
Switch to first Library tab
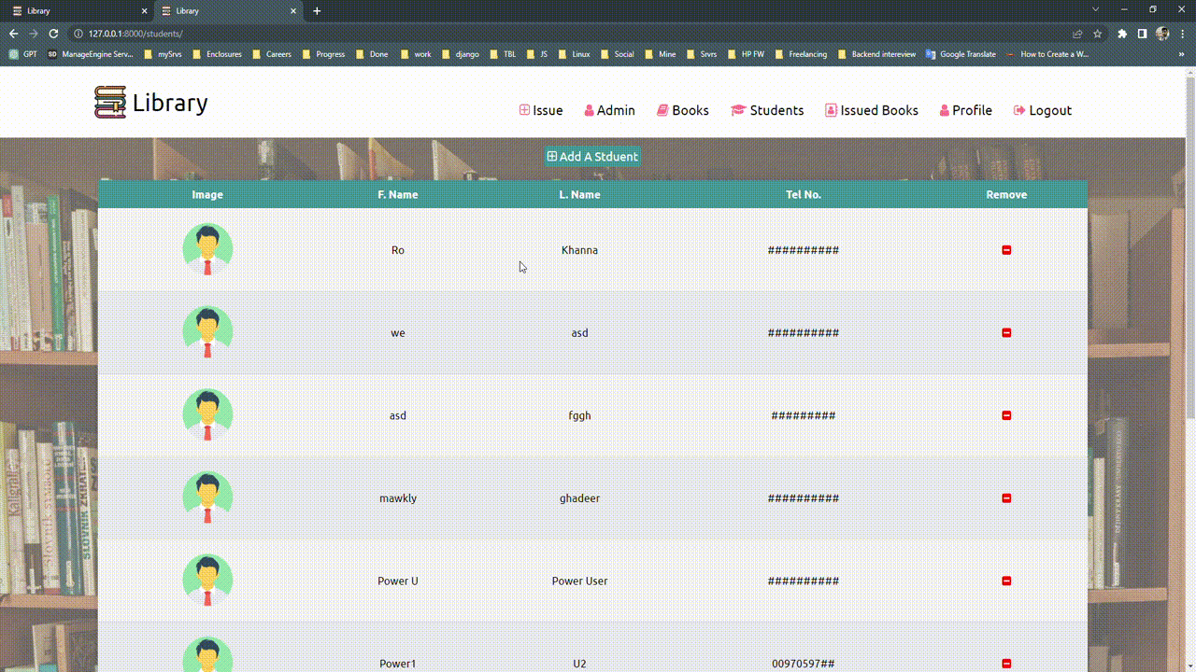pyautogui.click(x=79, y=11)
